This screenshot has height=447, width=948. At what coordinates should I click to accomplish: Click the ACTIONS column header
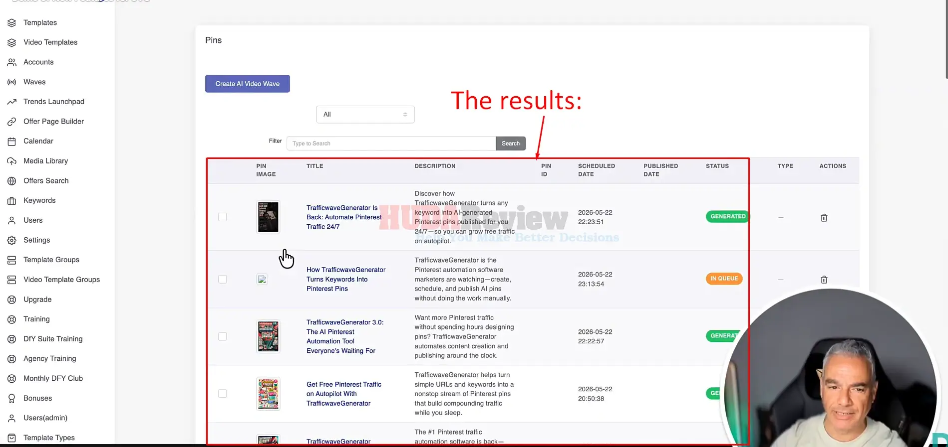click(x=833, y=166)
